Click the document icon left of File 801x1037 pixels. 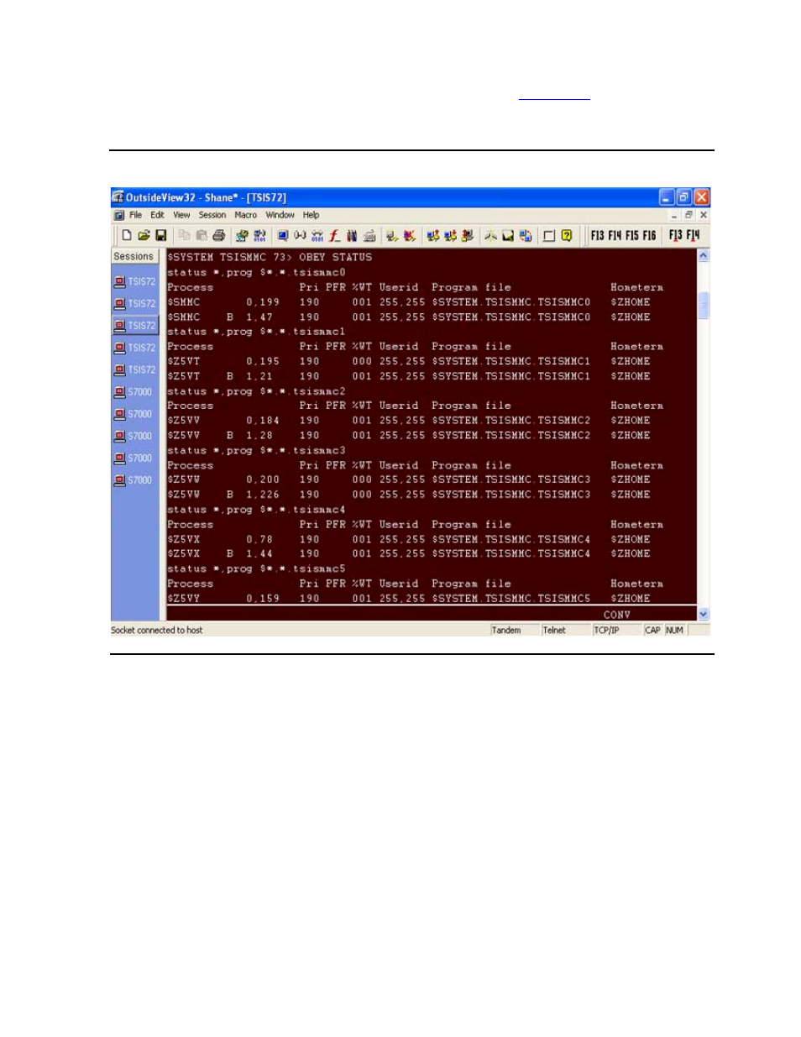[118, 216]
